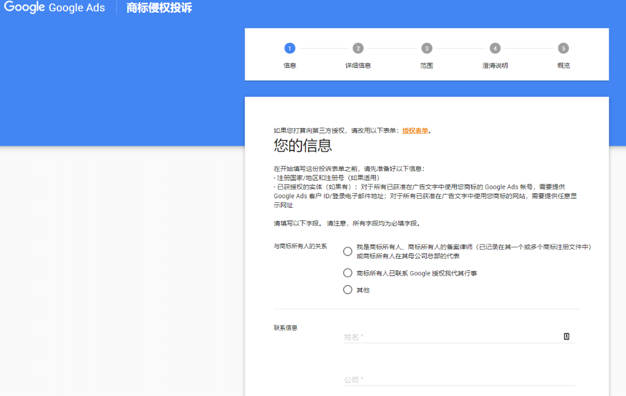This screenshot has height=396, width=626.
Task: Select step 3 circle 范围
Action: [x=427, y=48]
